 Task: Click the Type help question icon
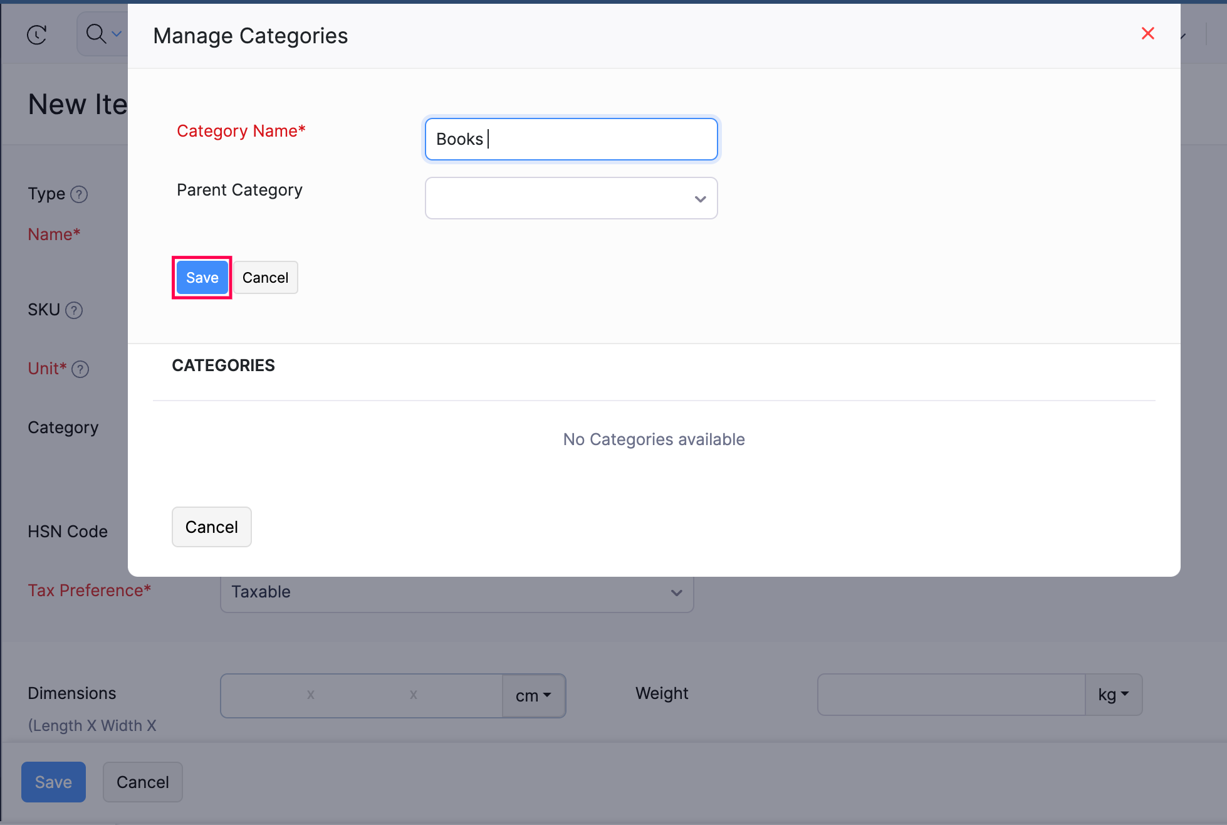(x=79, y=194)
